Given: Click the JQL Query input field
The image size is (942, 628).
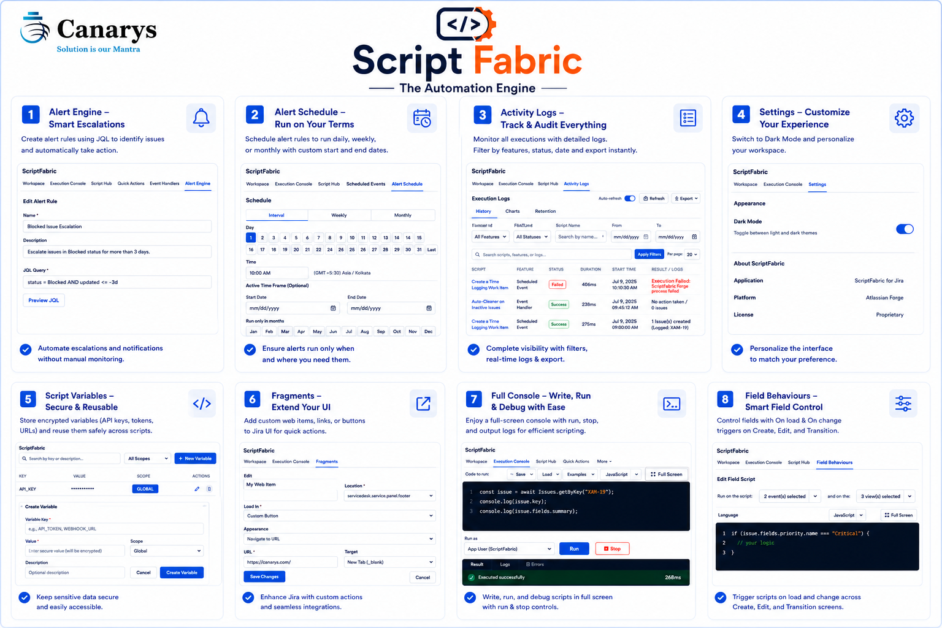Looking at the screenshot, I should click(118, 282).
